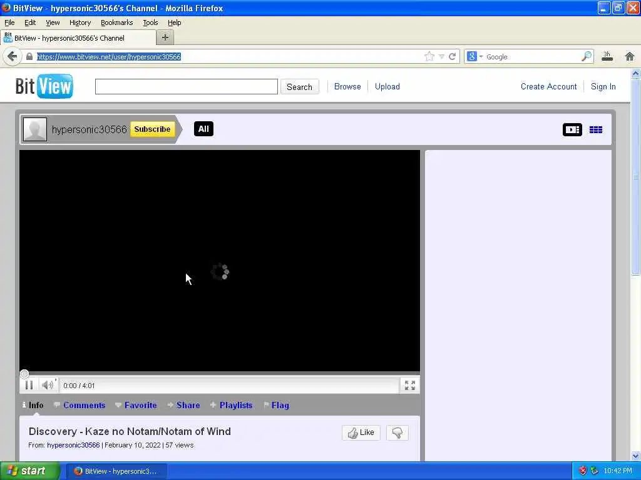Flag this video
Viewport: 641px width, 480px height.
276,405
